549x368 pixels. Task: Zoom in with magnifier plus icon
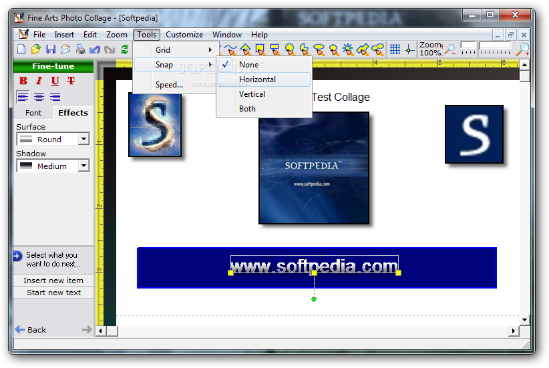(x=523, y=49)
